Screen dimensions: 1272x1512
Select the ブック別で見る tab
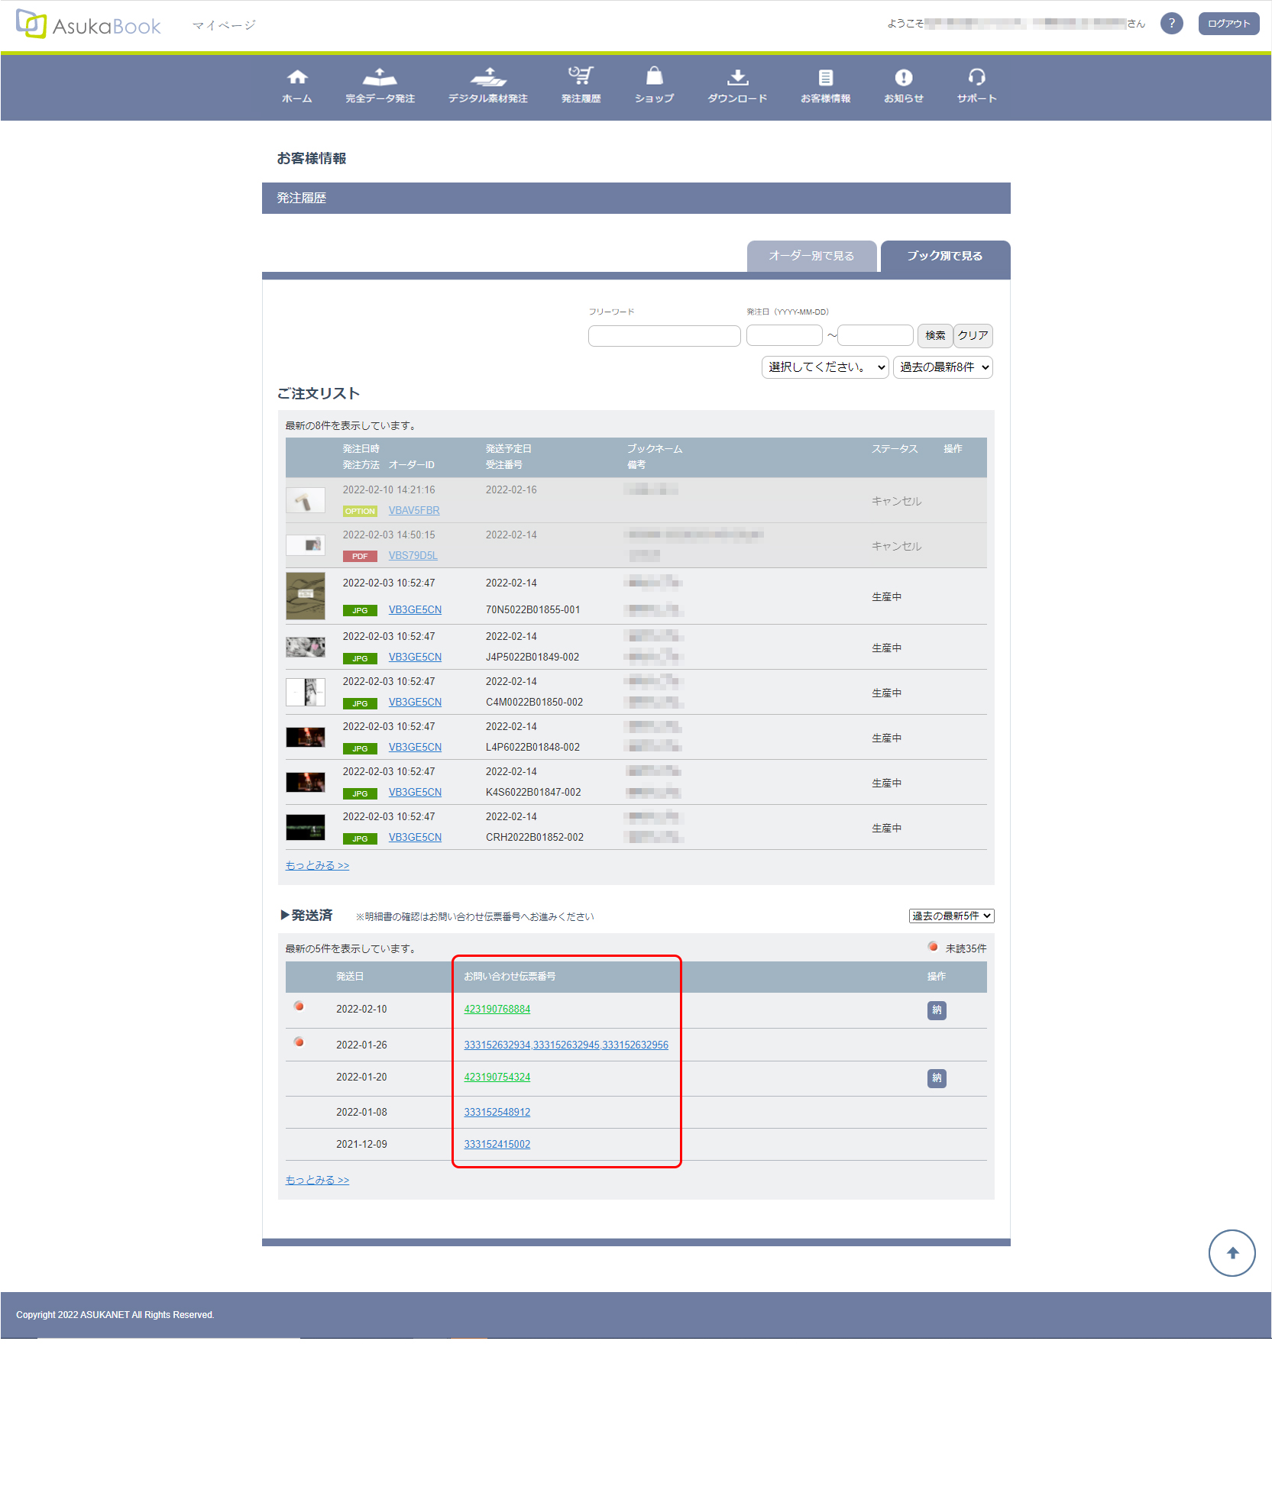pyautogui.click(x=945, y=256)
